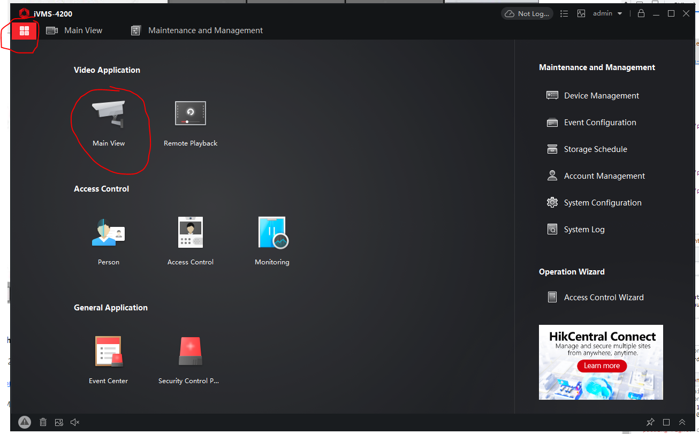Click the red control panel grid icon
699x434 pixels.
24,31
